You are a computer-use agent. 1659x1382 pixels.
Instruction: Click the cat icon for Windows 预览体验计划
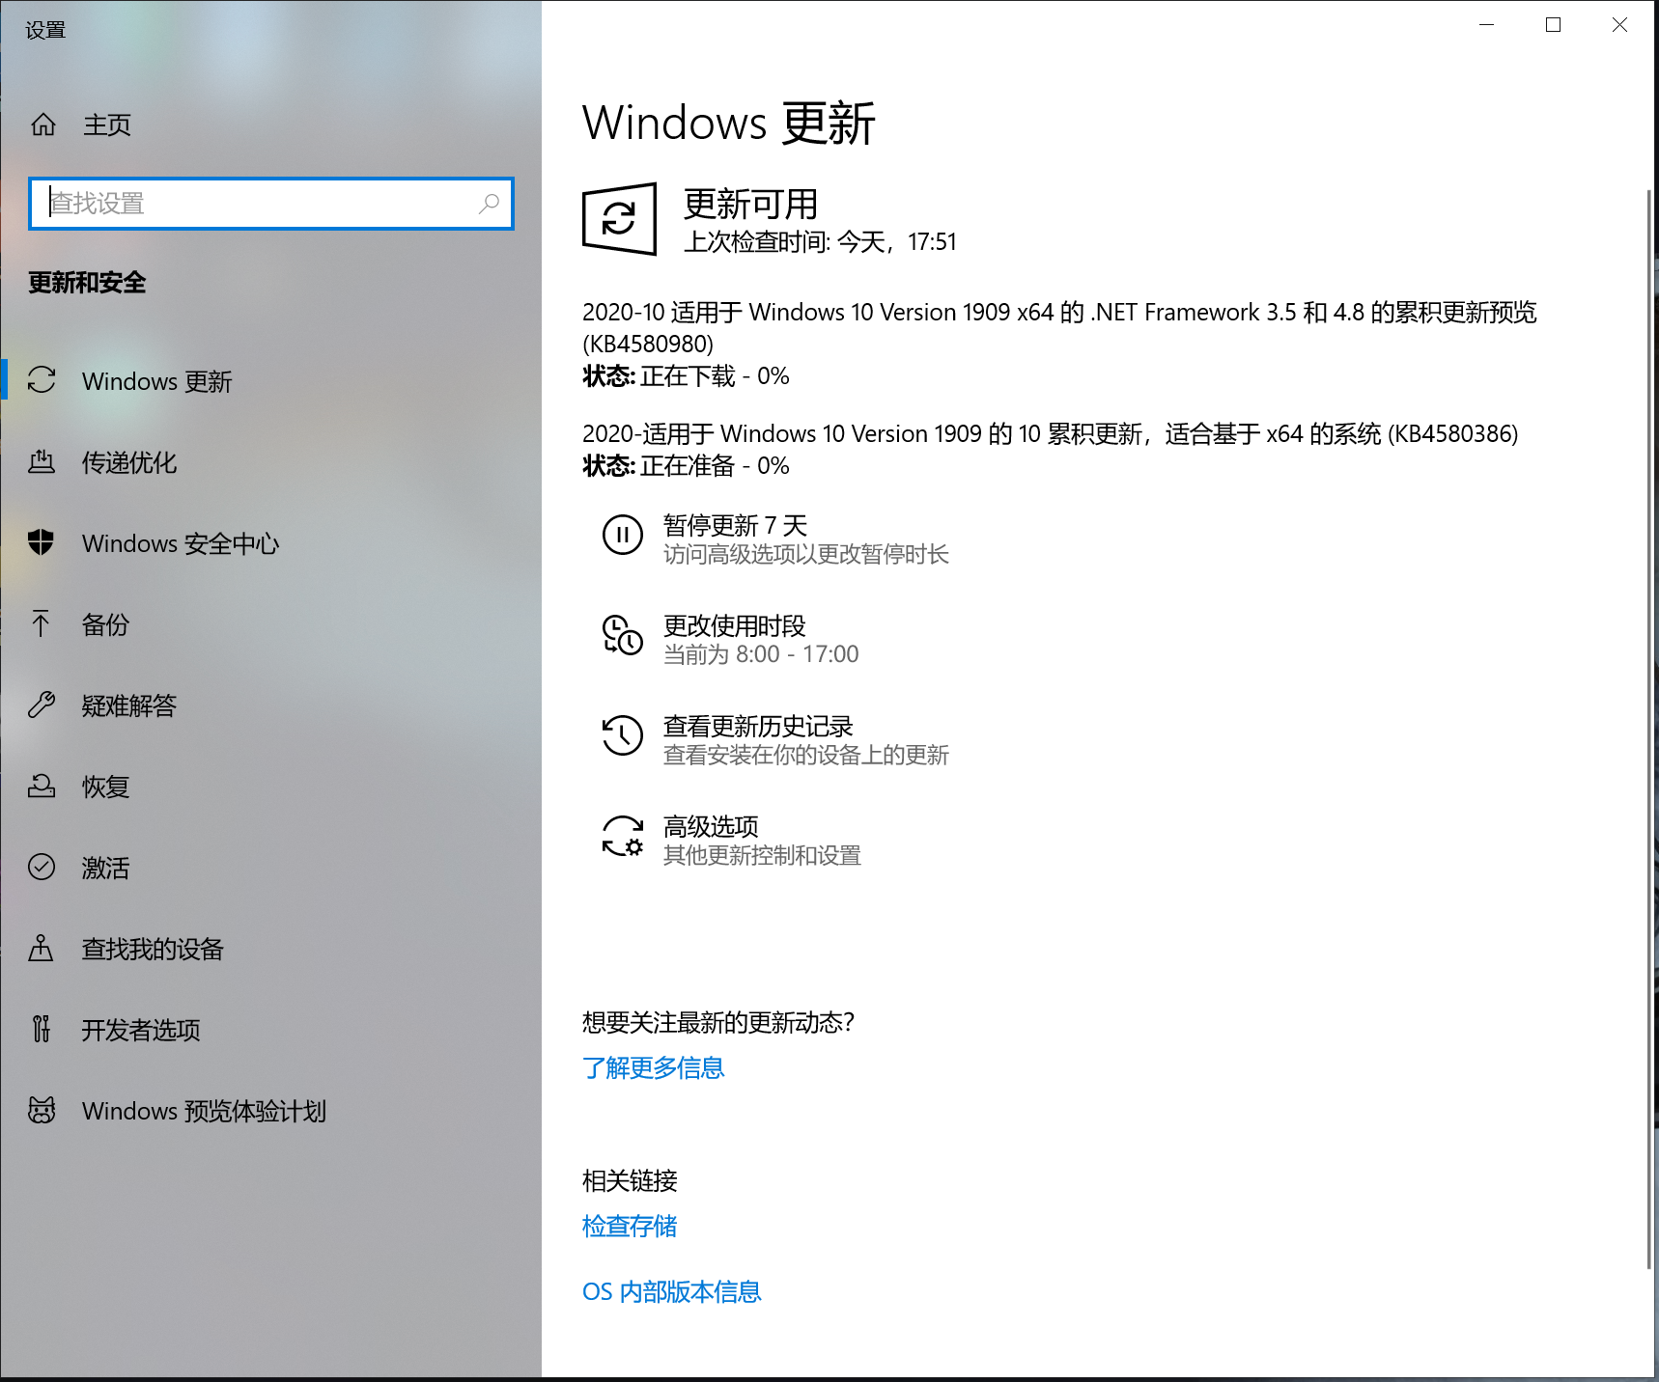[42, 1110]
